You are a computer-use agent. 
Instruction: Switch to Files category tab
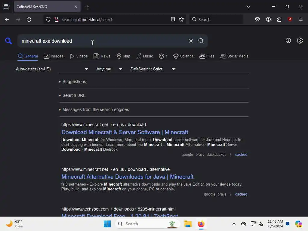click(207, 56)
